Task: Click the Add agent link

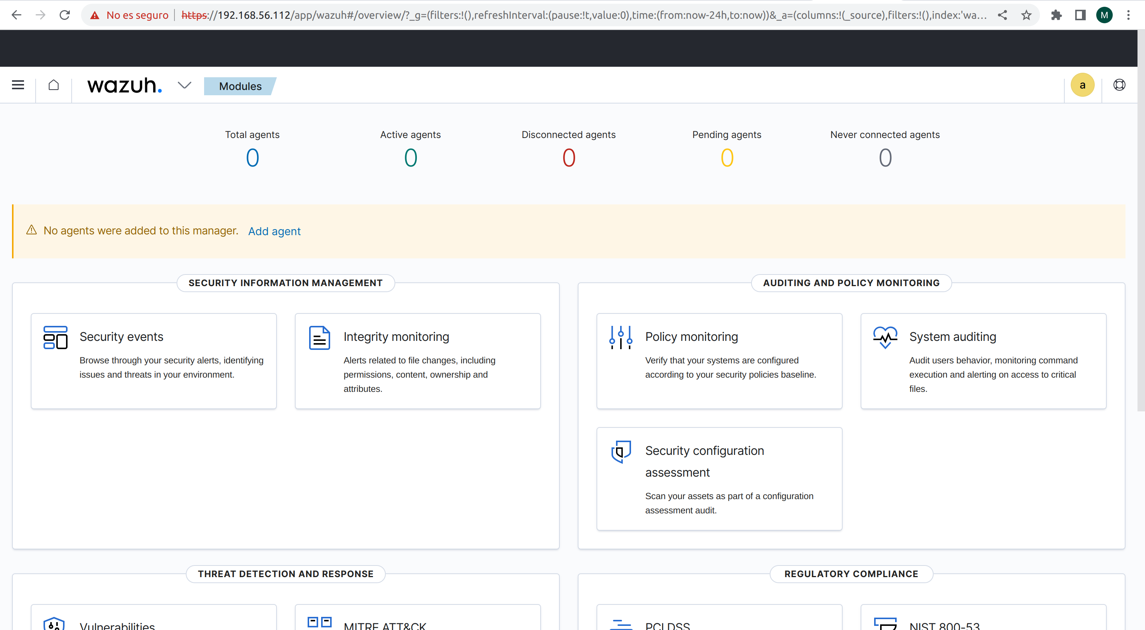Action: click(274, 231)
